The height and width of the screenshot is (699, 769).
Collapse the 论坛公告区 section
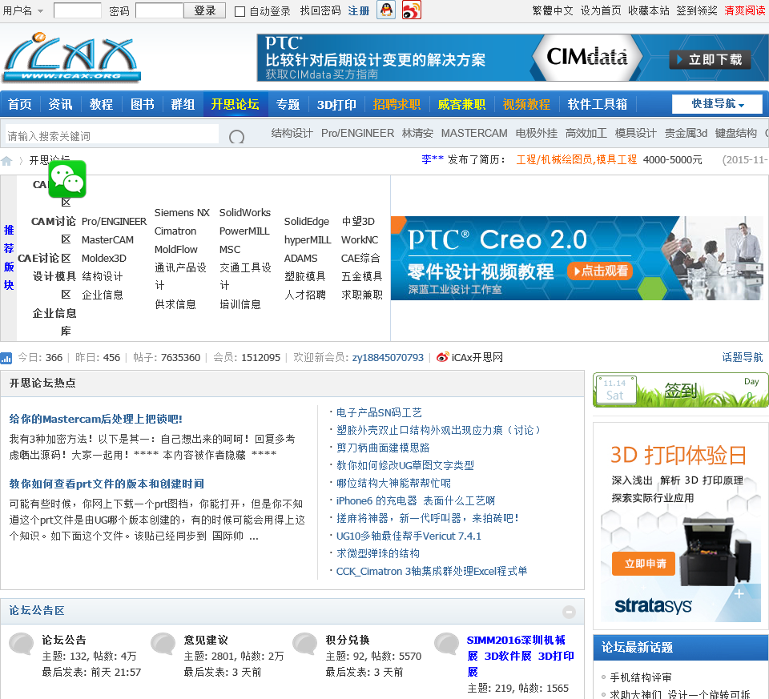click(x=569, y=612)
